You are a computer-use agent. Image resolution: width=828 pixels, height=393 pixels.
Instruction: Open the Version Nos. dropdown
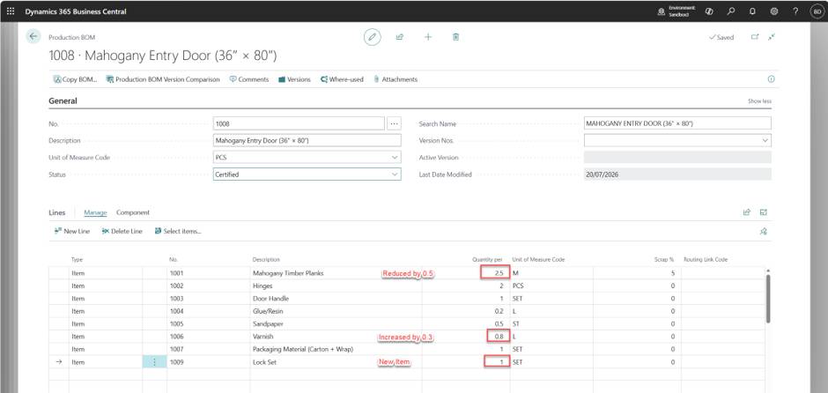coord(765,140)
